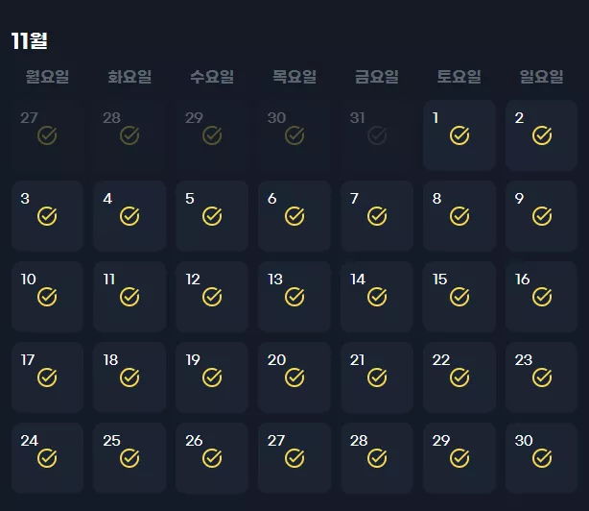The width and height of the screenshot is (589, 511).
Task: Open the day 22 date tile
Action: click(459, 377)
